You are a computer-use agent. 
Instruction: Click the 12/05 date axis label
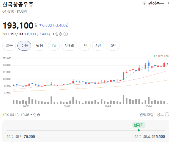(108, 106)
